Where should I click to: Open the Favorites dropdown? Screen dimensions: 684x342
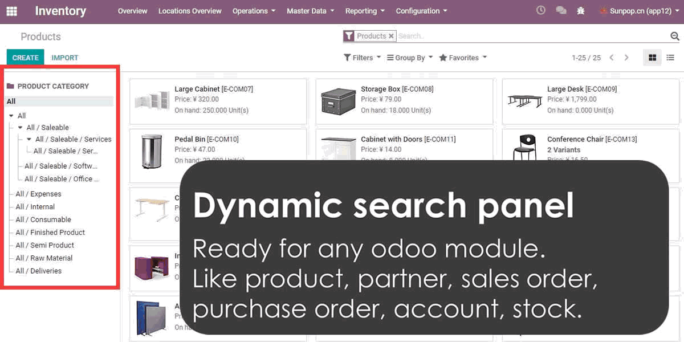pos(462,58)
